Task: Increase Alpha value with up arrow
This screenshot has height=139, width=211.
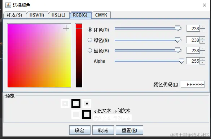Action: point(202,59)
